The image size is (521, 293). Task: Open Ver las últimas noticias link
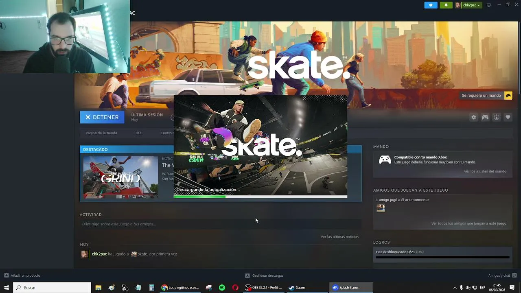(339, 237)
